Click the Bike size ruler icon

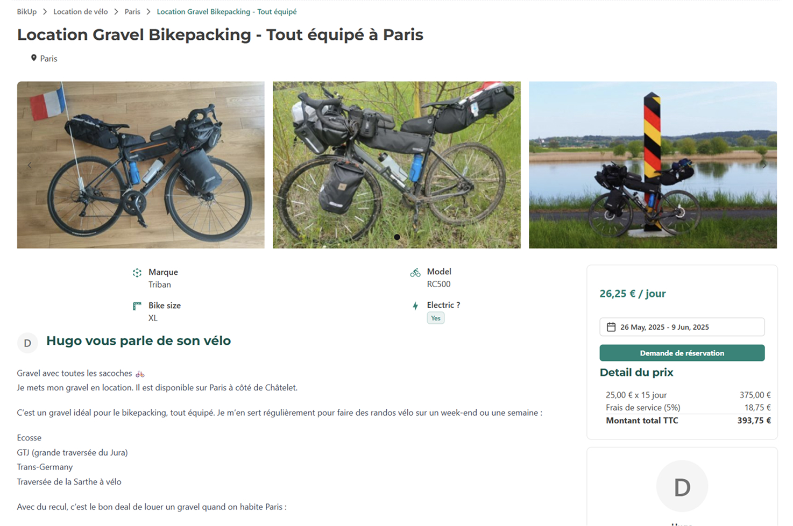pos(138,305)
